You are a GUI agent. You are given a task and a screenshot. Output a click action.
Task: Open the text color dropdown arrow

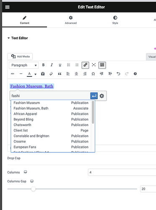36,74
